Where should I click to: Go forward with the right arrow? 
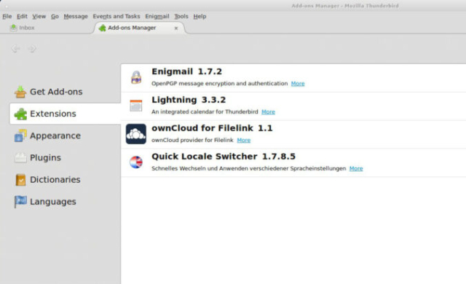pyautogui.click(x=32, y=48)
